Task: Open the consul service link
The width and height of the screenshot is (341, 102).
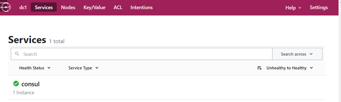Action: click(x=30, y=84)
